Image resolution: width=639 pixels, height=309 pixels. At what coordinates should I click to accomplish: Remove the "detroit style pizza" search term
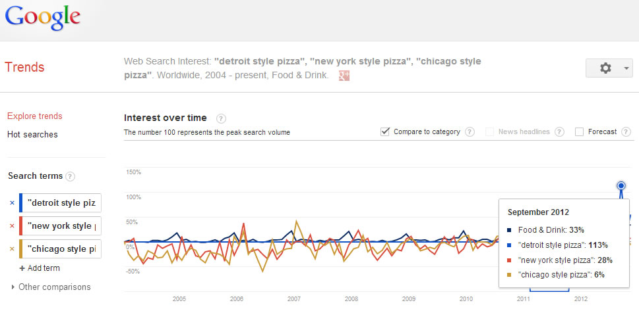(12, 203)
